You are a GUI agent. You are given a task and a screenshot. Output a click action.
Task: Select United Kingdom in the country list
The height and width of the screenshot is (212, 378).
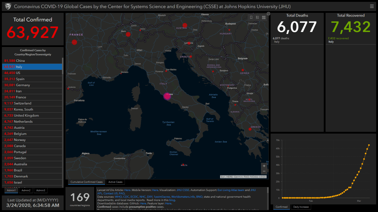point(32,115)
